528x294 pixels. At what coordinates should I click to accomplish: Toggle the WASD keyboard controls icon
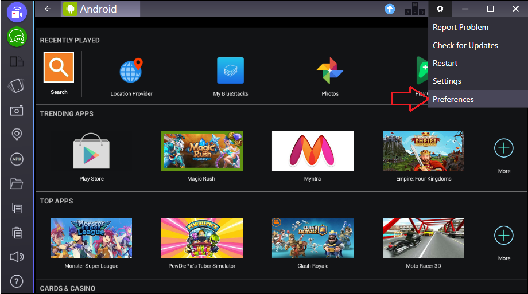pyautogui.click(x=411, y=9)
